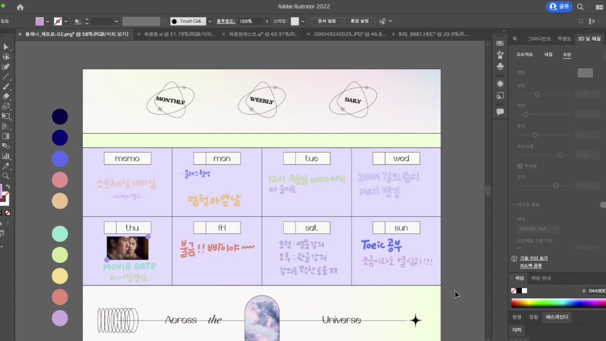The width and height of the screenshot is (606, 341).
Task: Select the Gradient tool
Action: pos(6,136)
